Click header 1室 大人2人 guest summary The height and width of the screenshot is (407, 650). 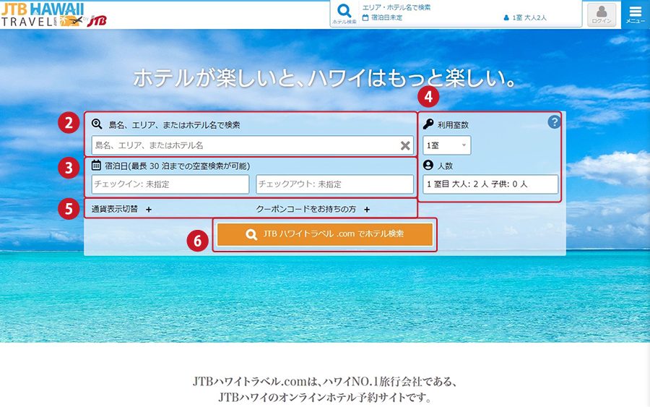[x=525, y=18]
